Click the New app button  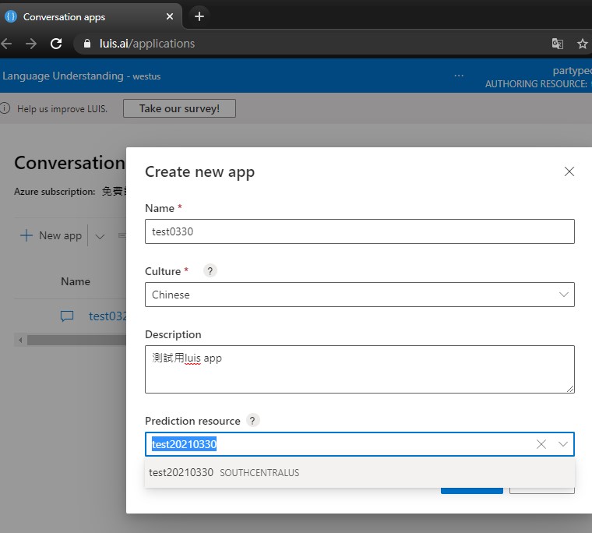pyautogui.click(x=51, y=235)
